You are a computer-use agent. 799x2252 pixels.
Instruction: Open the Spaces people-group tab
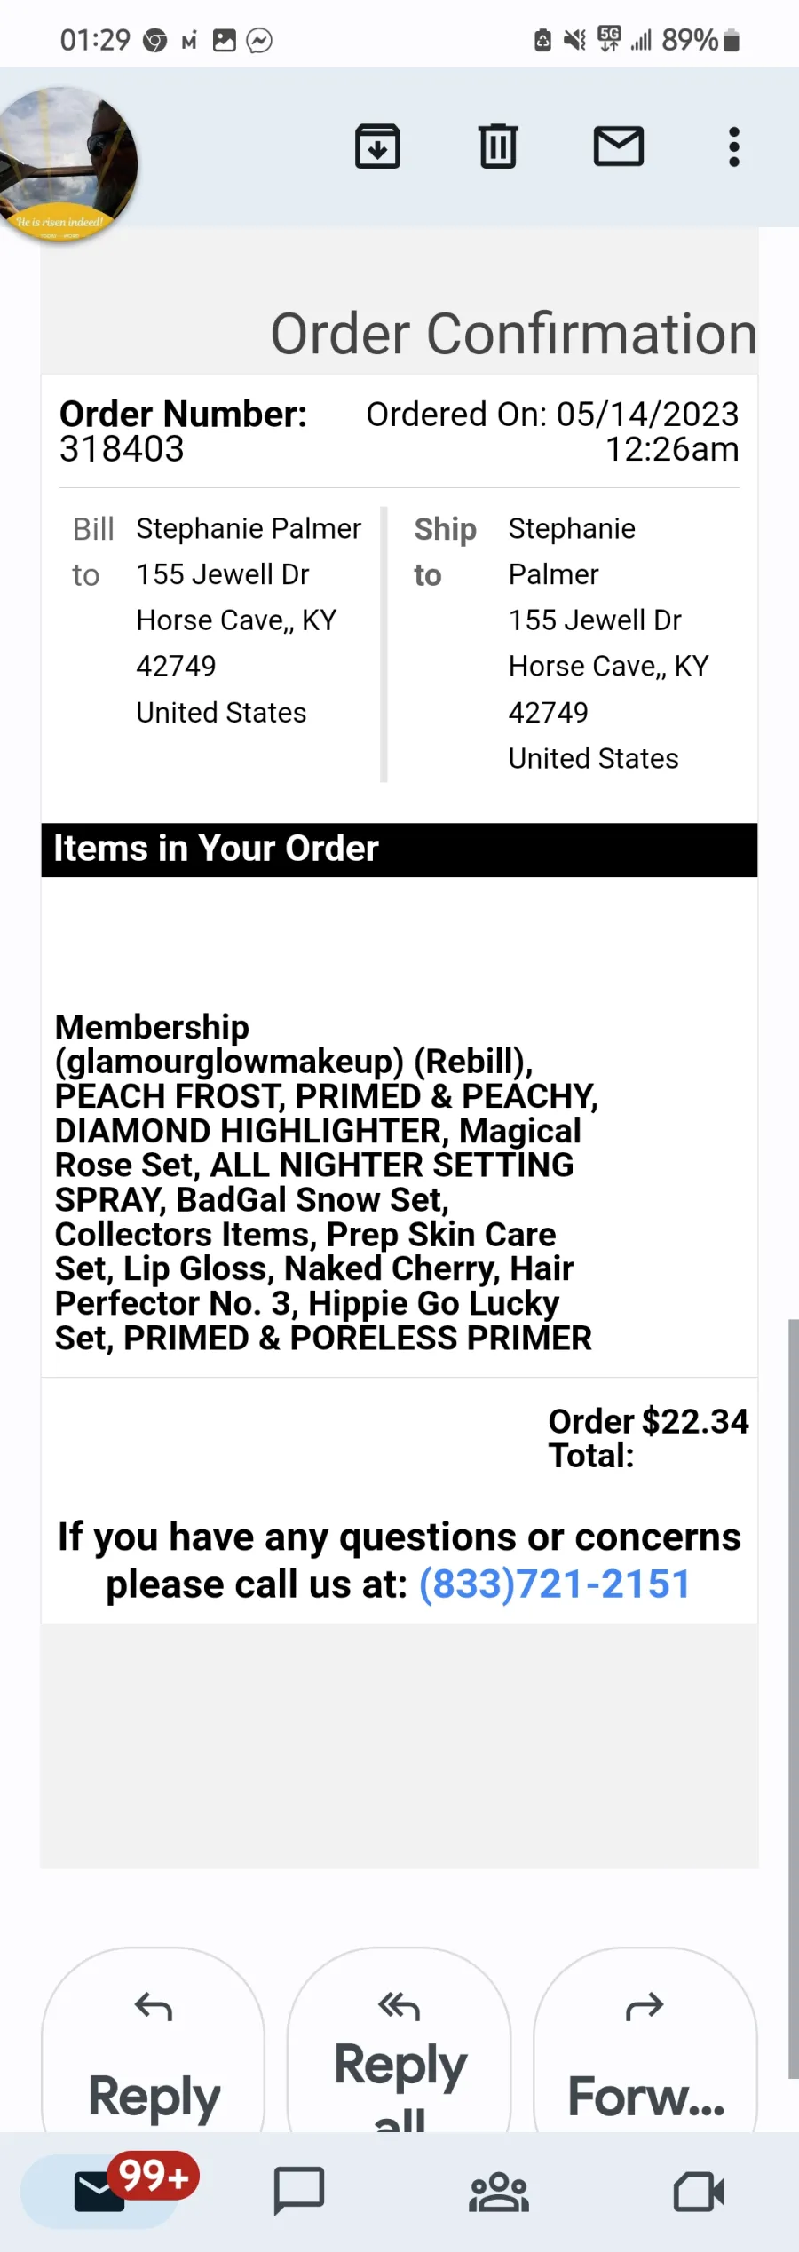click(499, 2192)
